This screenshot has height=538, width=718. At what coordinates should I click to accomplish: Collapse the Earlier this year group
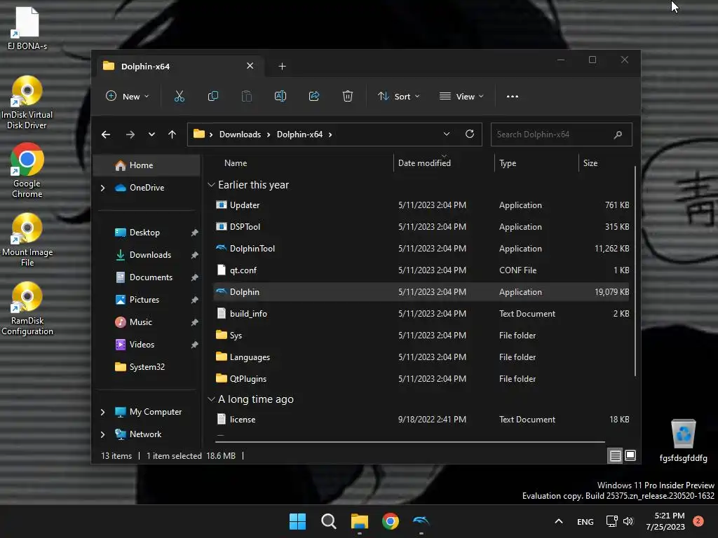tap(211, 185)
